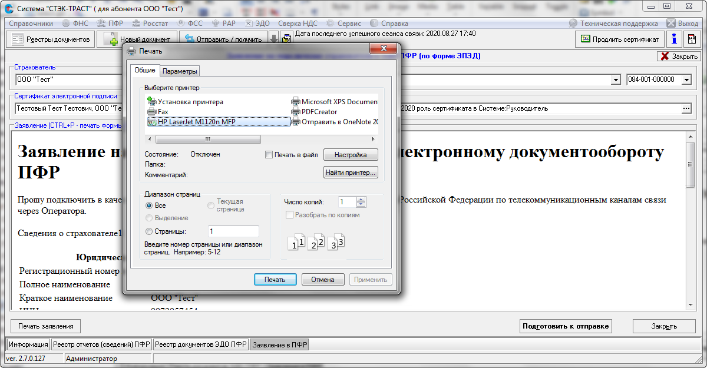Open the Реестр документов ЭДО ПФР tab
The height and width of the screenshot is (368, 707).
click(201, 344)
